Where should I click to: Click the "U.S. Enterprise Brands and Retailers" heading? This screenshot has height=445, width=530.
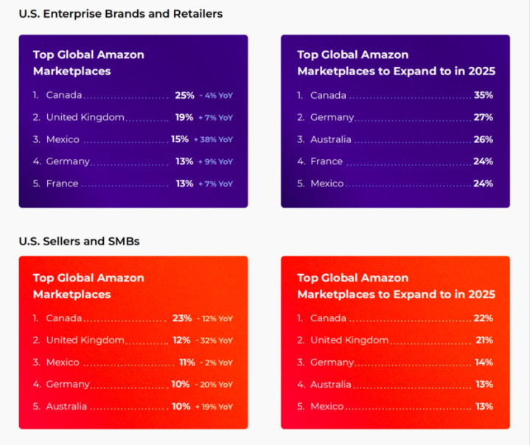tap(120, 14)
